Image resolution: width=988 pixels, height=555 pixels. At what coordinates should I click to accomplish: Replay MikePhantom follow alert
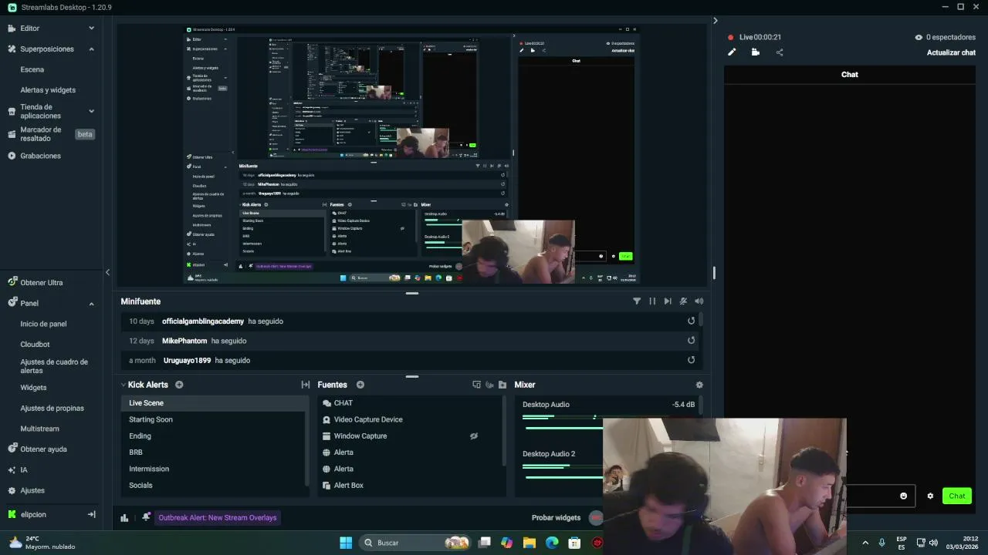pos(691,340)
